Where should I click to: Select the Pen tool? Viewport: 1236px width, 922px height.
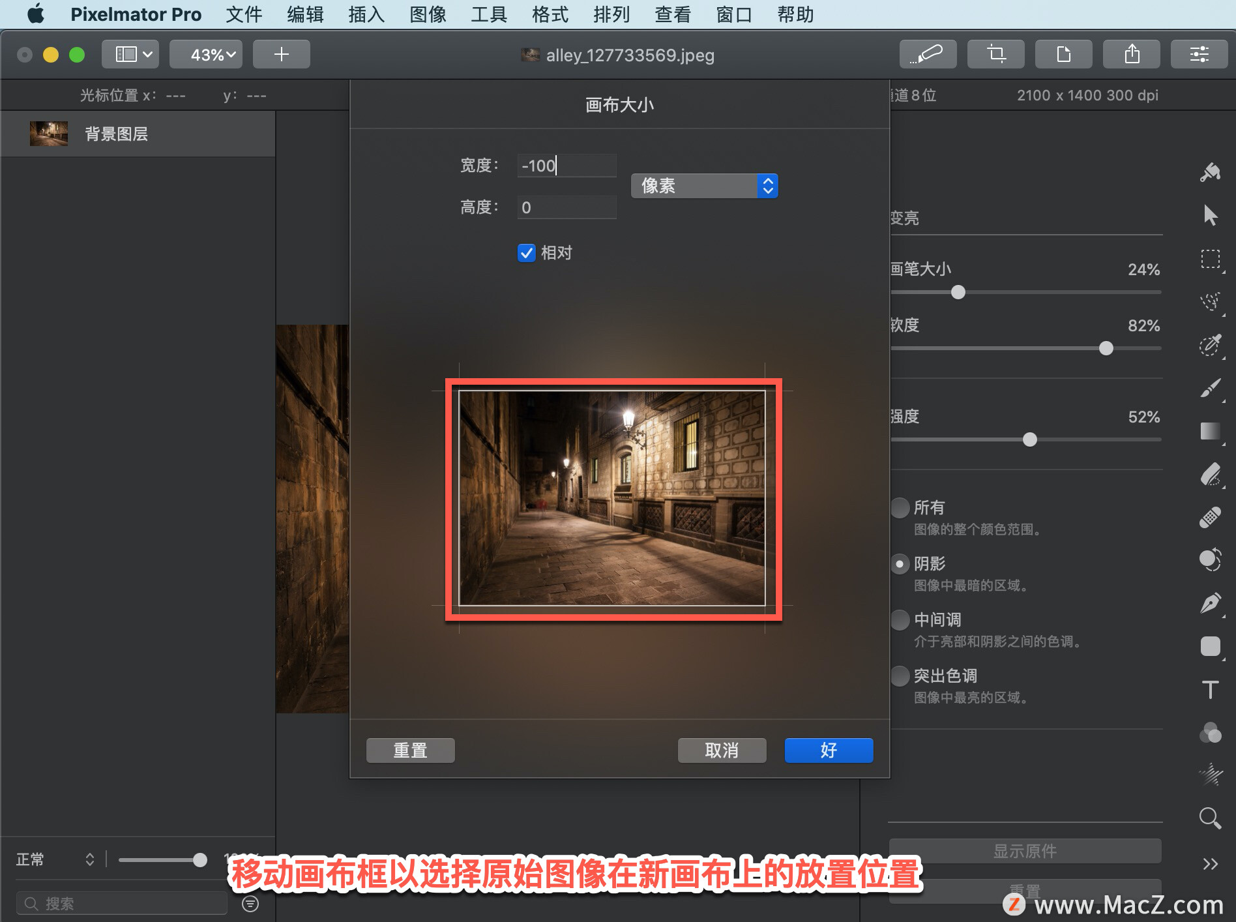pos(1211,603)
